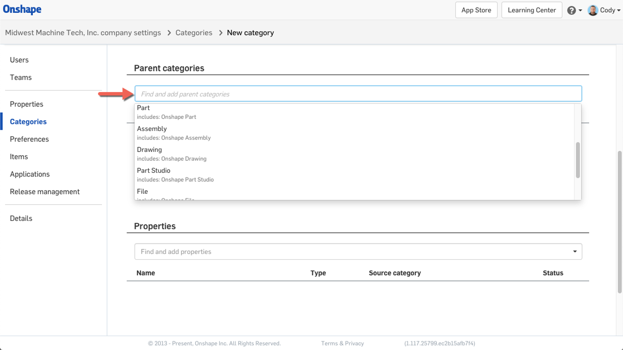Open the Categories breadcrumb link
This screenshot has height=350, width=623.
pos(194,33)
